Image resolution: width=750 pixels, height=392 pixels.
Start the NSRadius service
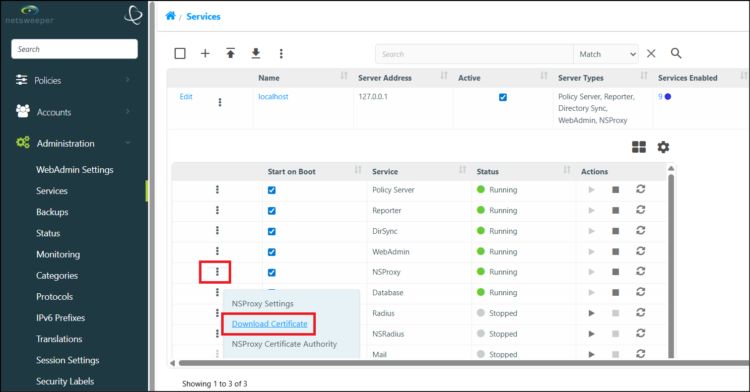click(591, 334)
